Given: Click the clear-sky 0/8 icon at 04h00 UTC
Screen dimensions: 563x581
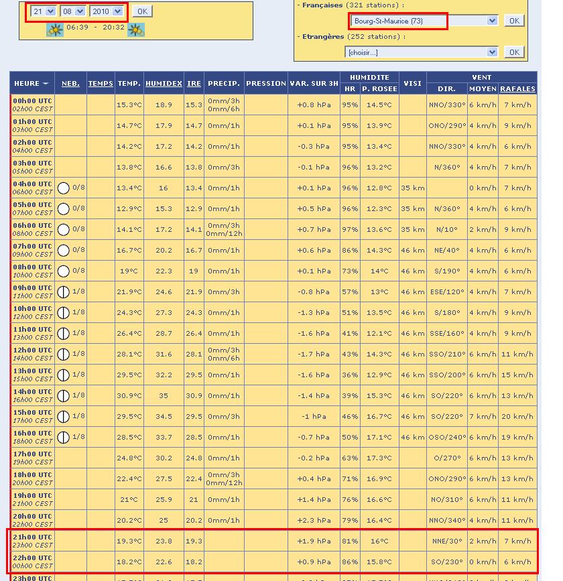Looking at the screenshot, I should (64, 188).
